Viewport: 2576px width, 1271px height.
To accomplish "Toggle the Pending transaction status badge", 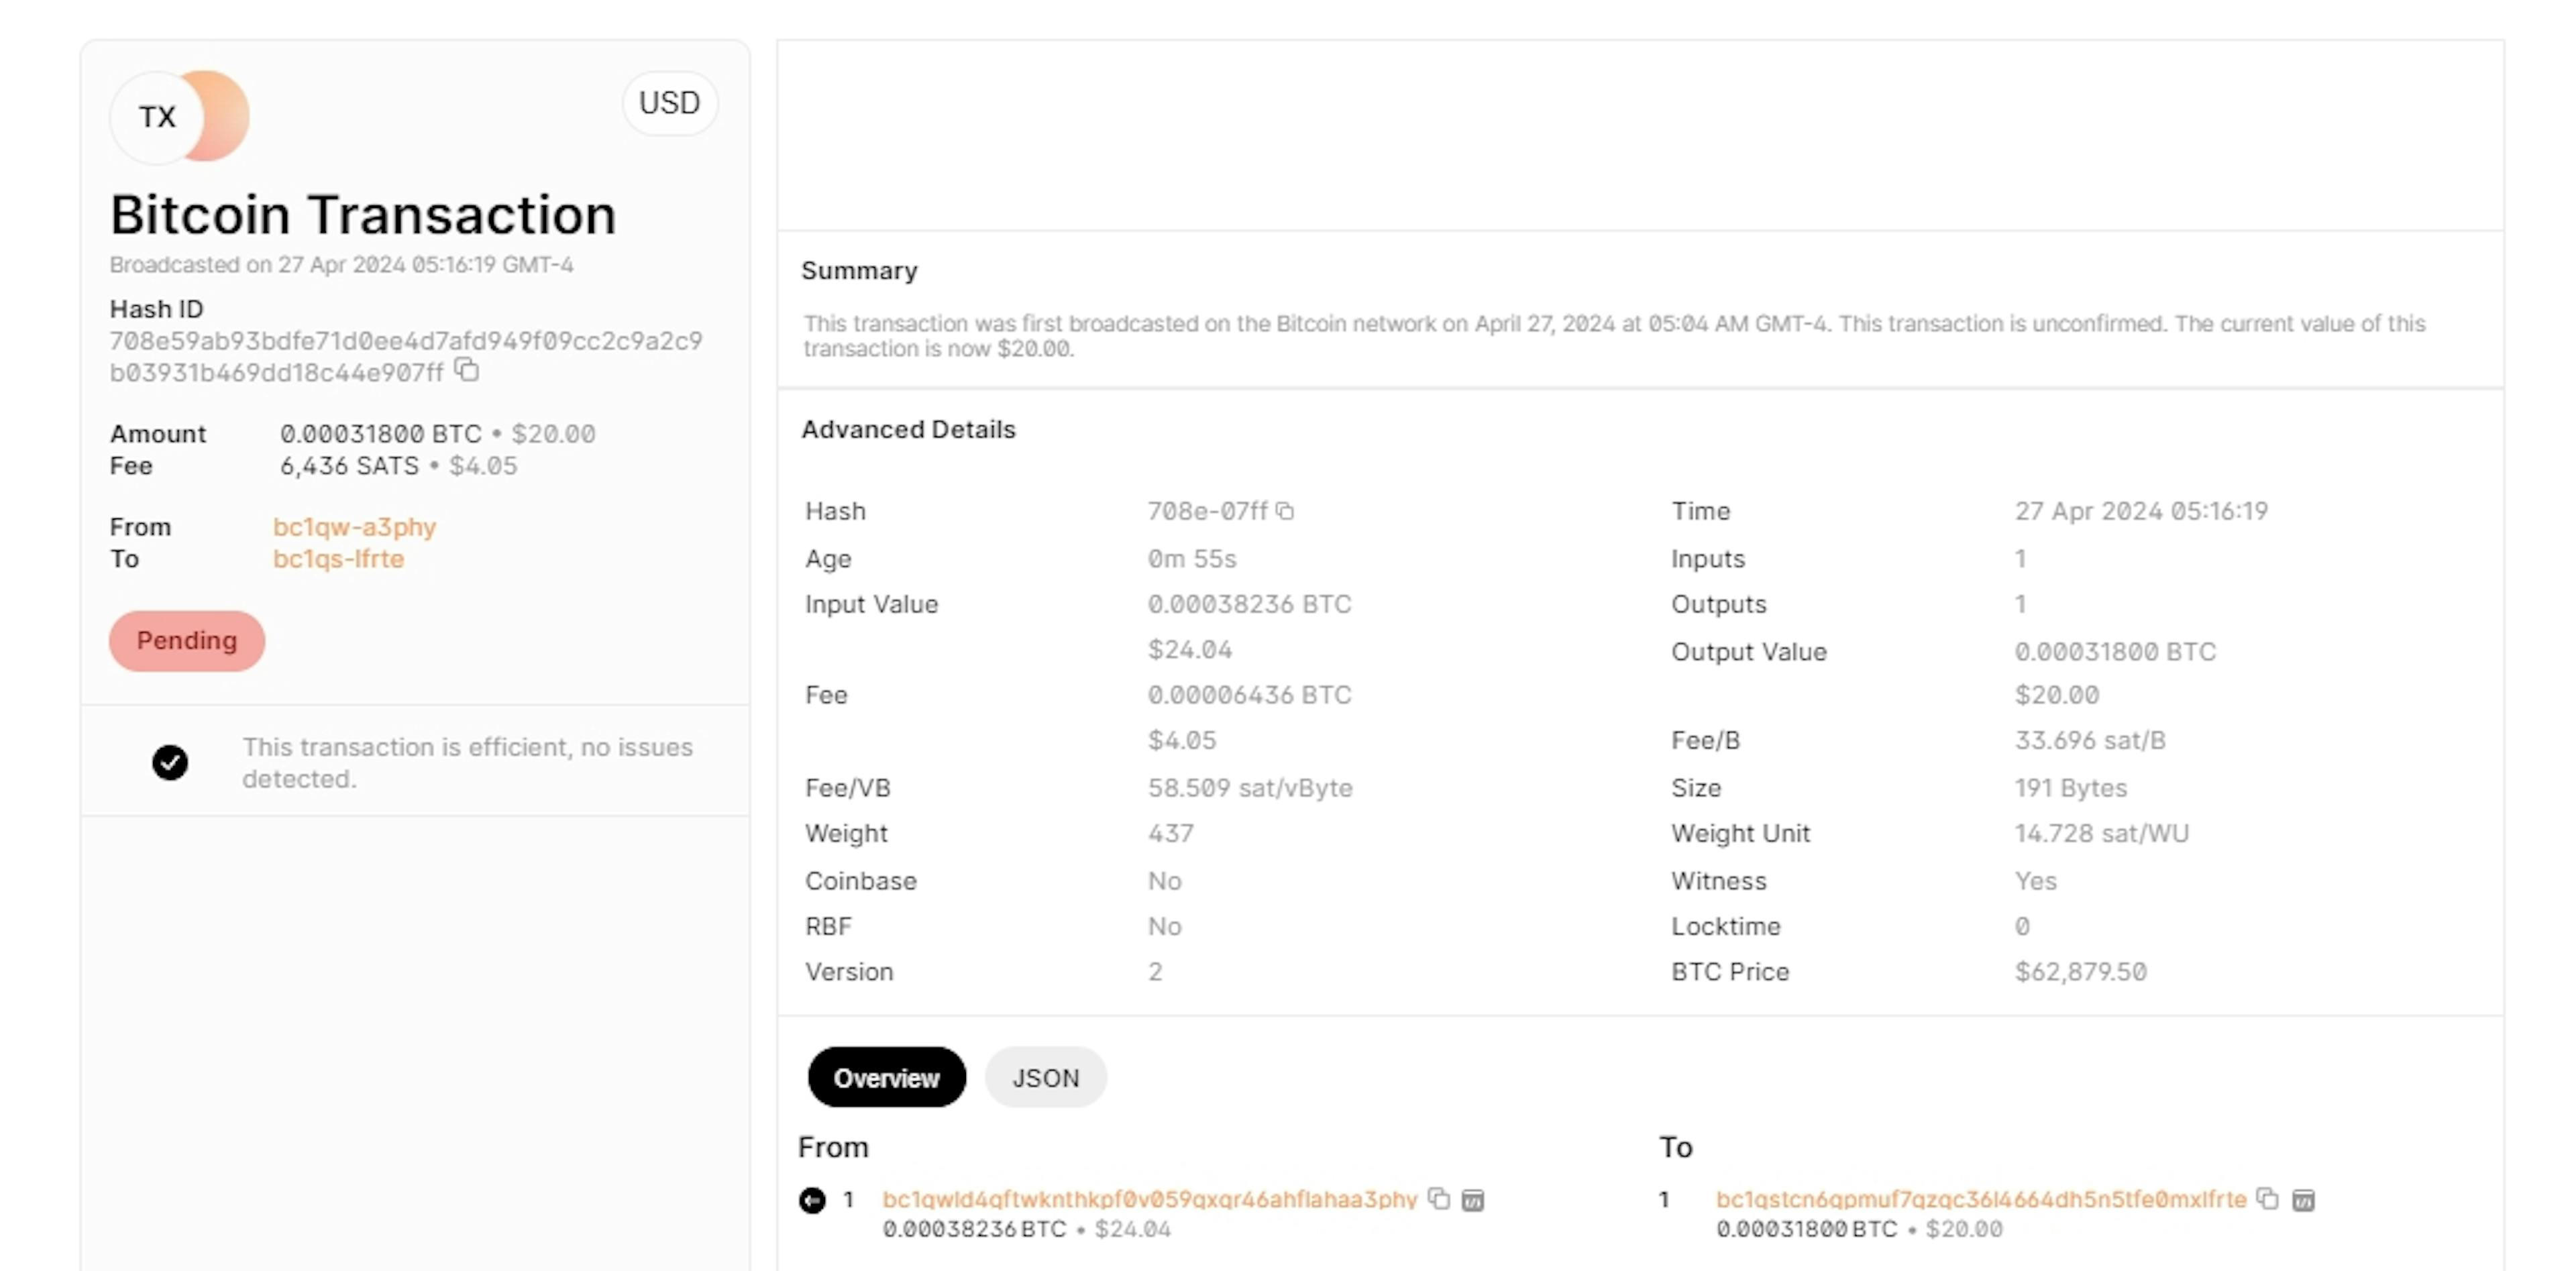I will 186,639.
